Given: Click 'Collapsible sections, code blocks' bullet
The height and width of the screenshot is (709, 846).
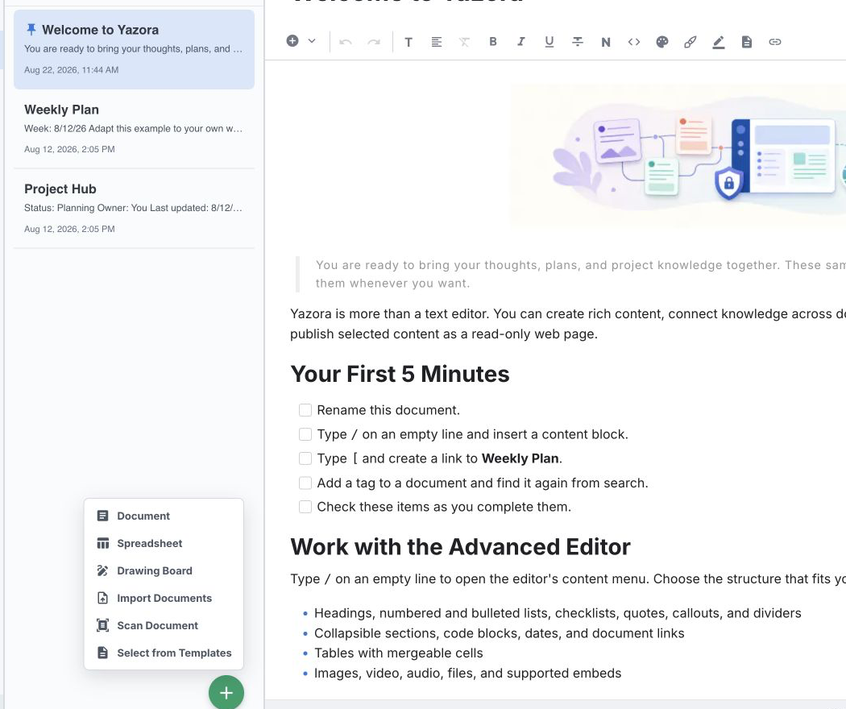Looking at the screenshot, I should [x=499, y=633].
